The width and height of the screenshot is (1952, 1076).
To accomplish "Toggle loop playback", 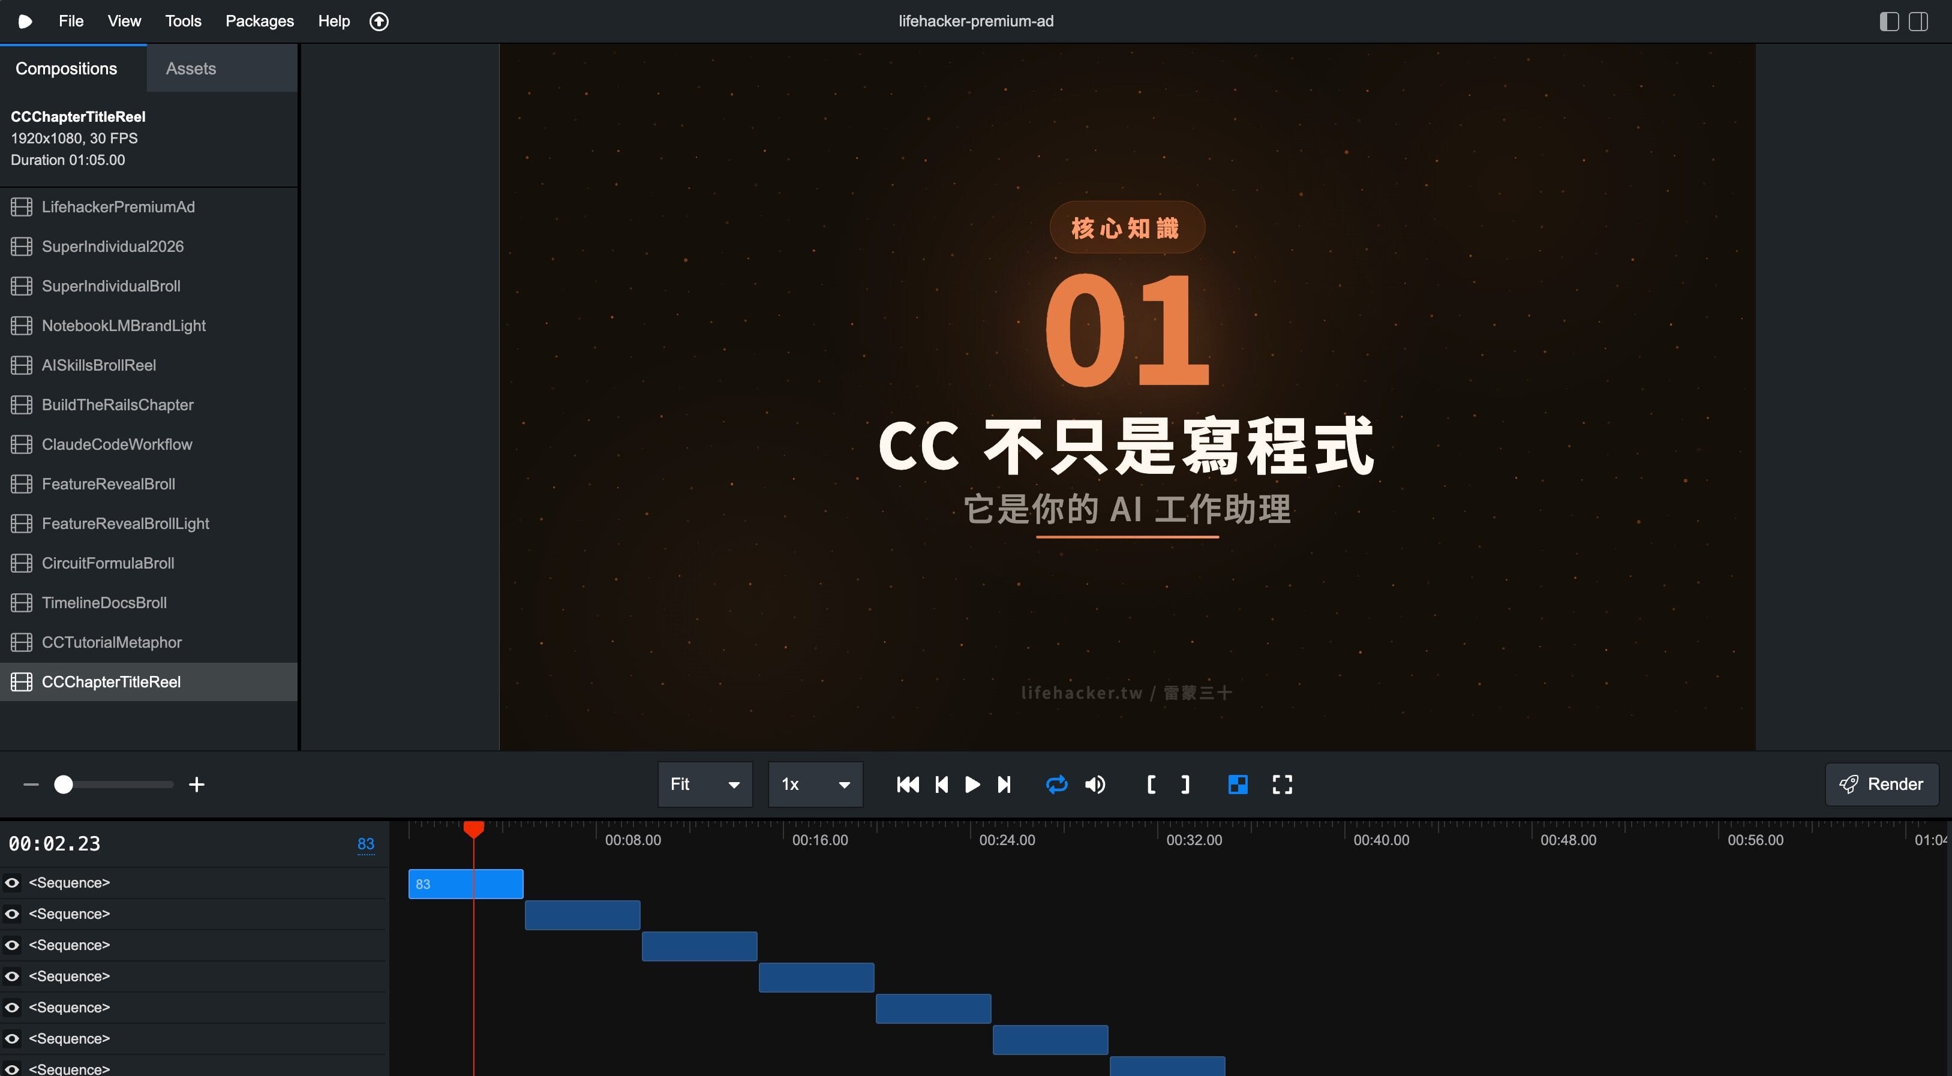I will point(1056,785).
